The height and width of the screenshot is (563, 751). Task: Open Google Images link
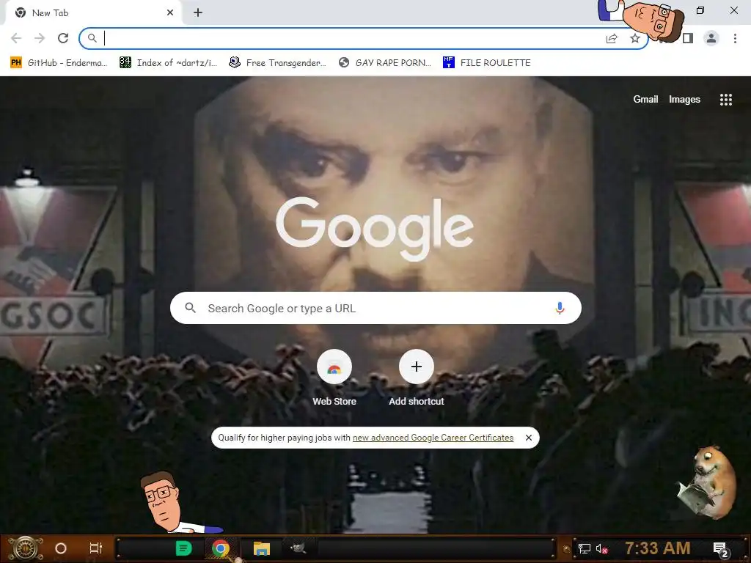click(x=684, y=99)
